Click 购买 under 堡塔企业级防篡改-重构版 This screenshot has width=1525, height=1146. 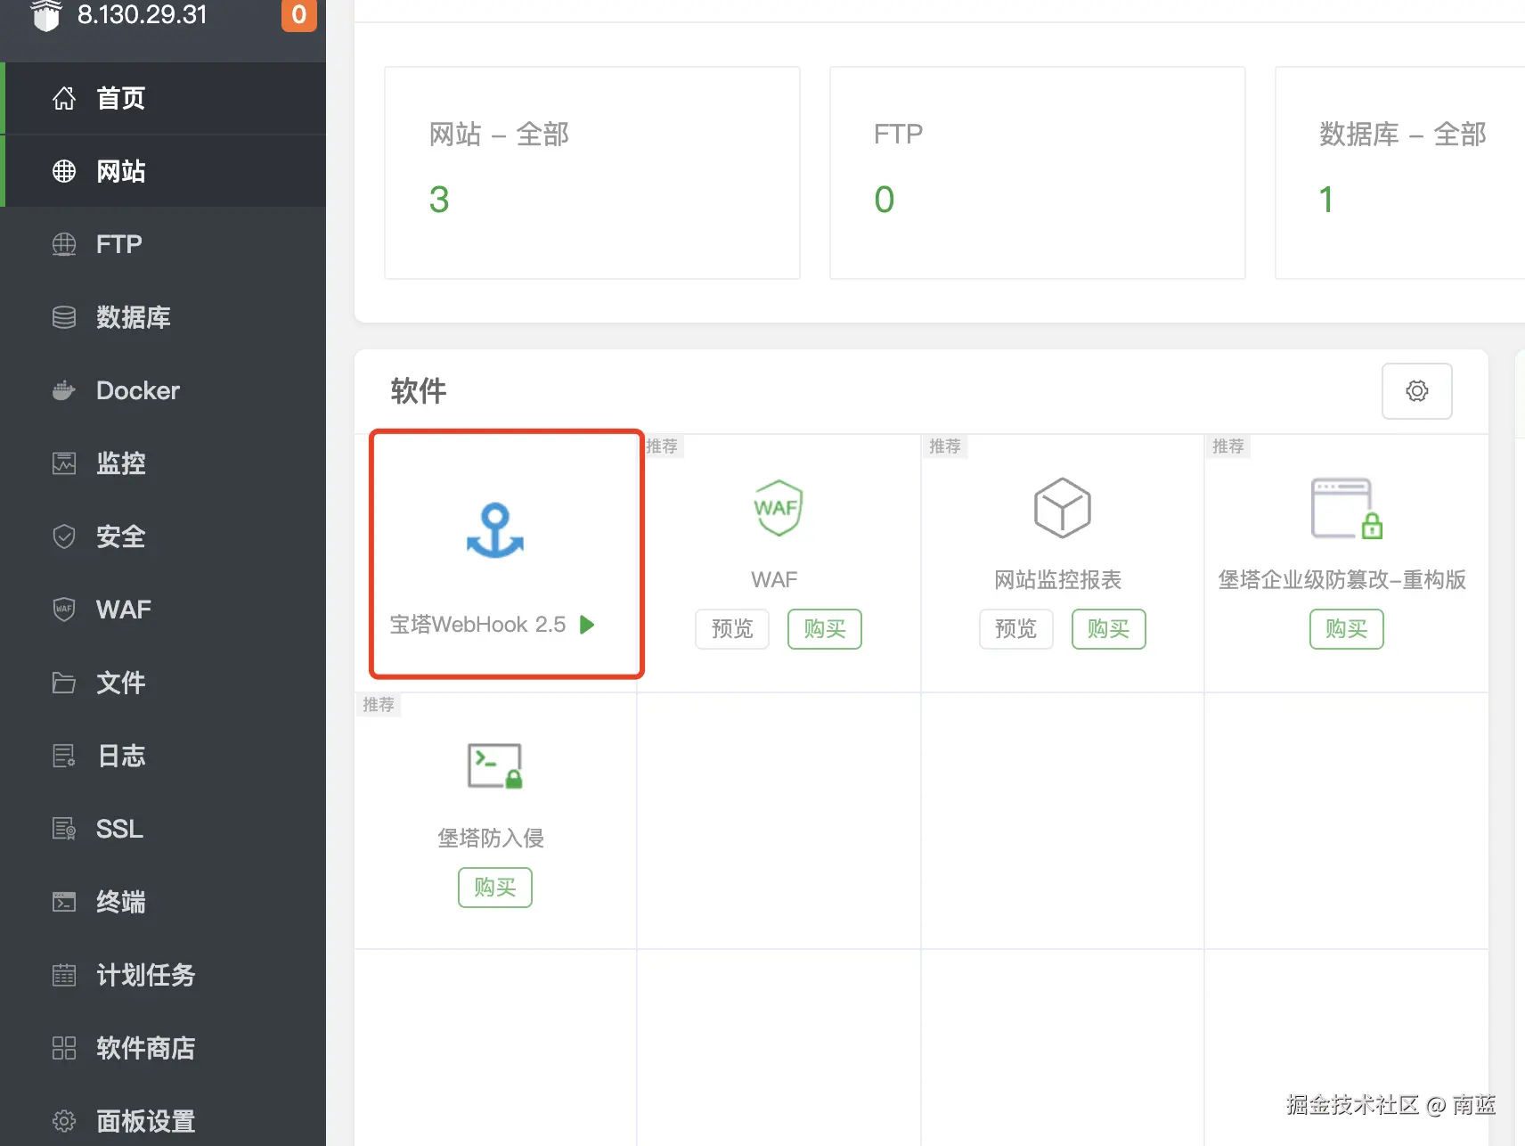1347,629
